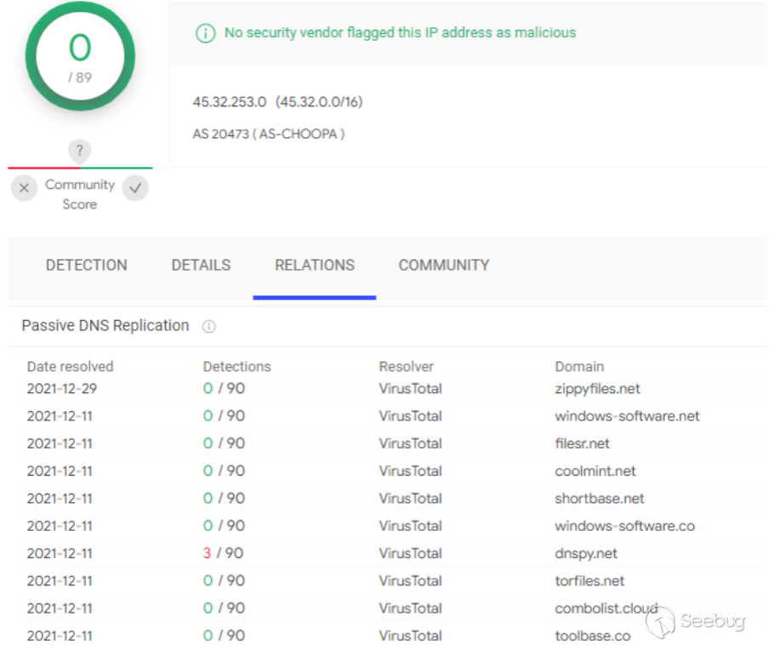Click the community score question mark icon
The width and height of the screenshot is (769, 645).
(79, 151)
